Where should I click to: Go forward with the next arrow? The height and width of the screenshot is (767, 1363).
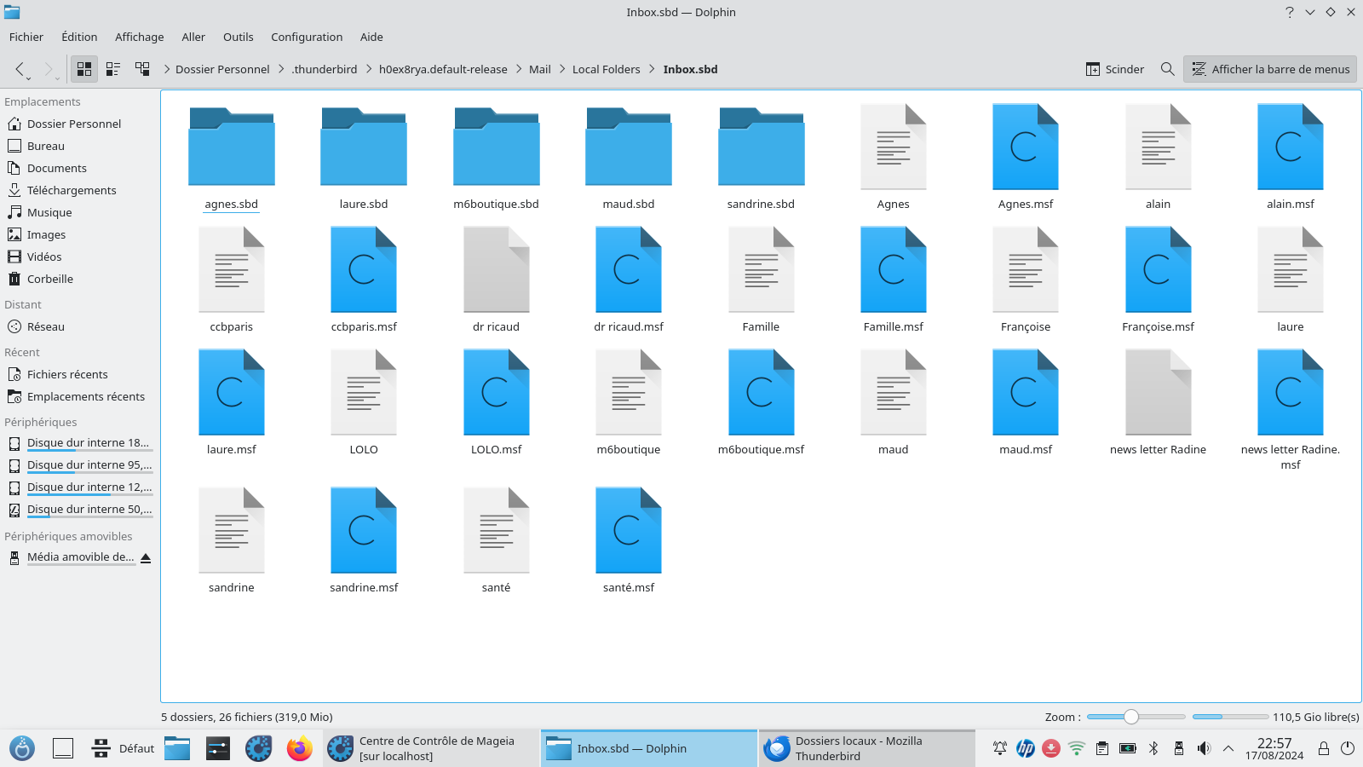[49, 69]
